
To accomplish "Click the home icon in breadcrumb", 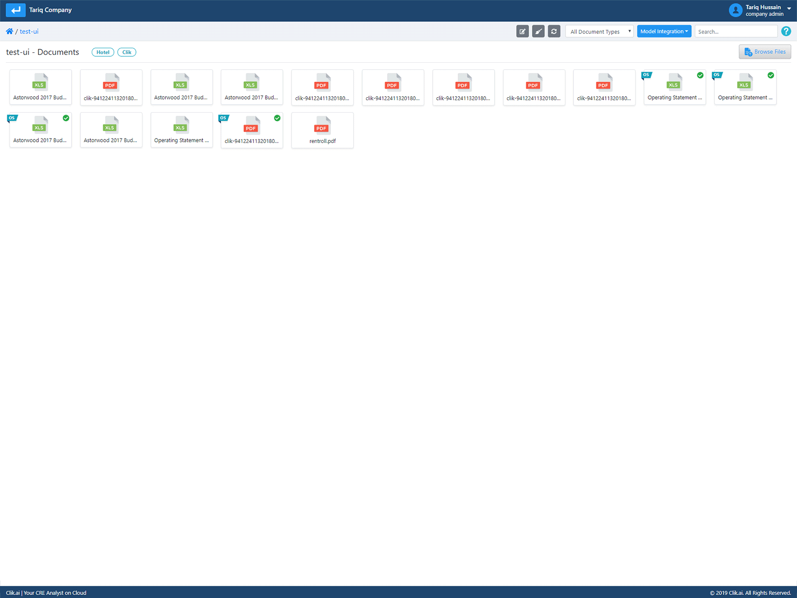I will point(9,31).
